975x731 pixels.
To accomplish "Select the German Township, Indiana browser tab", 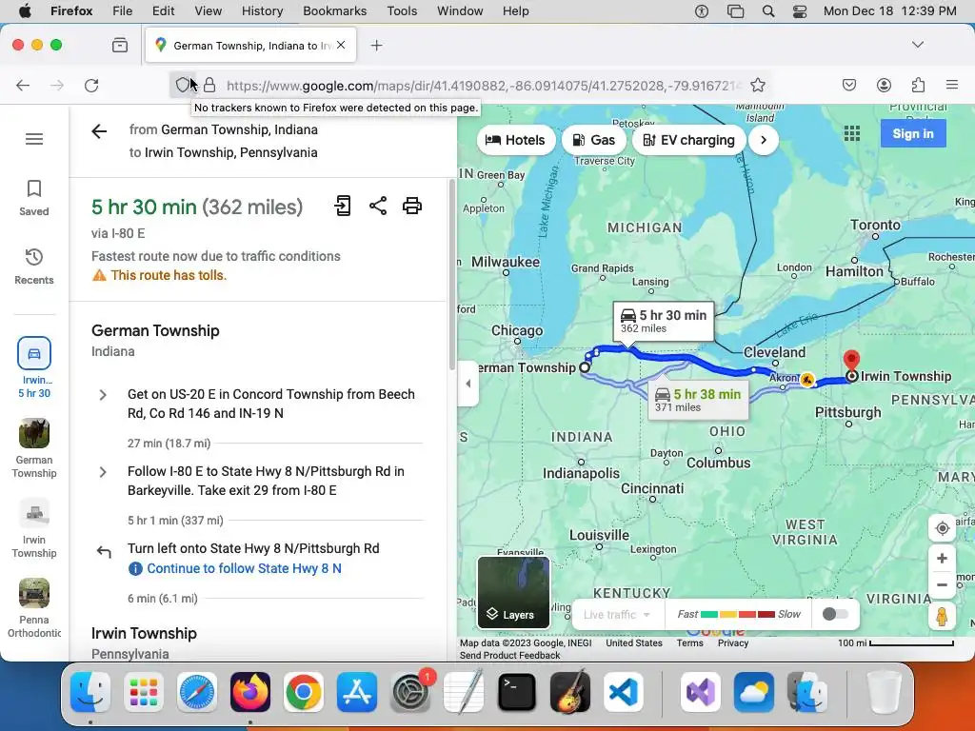I will click(x=250, y=46).
